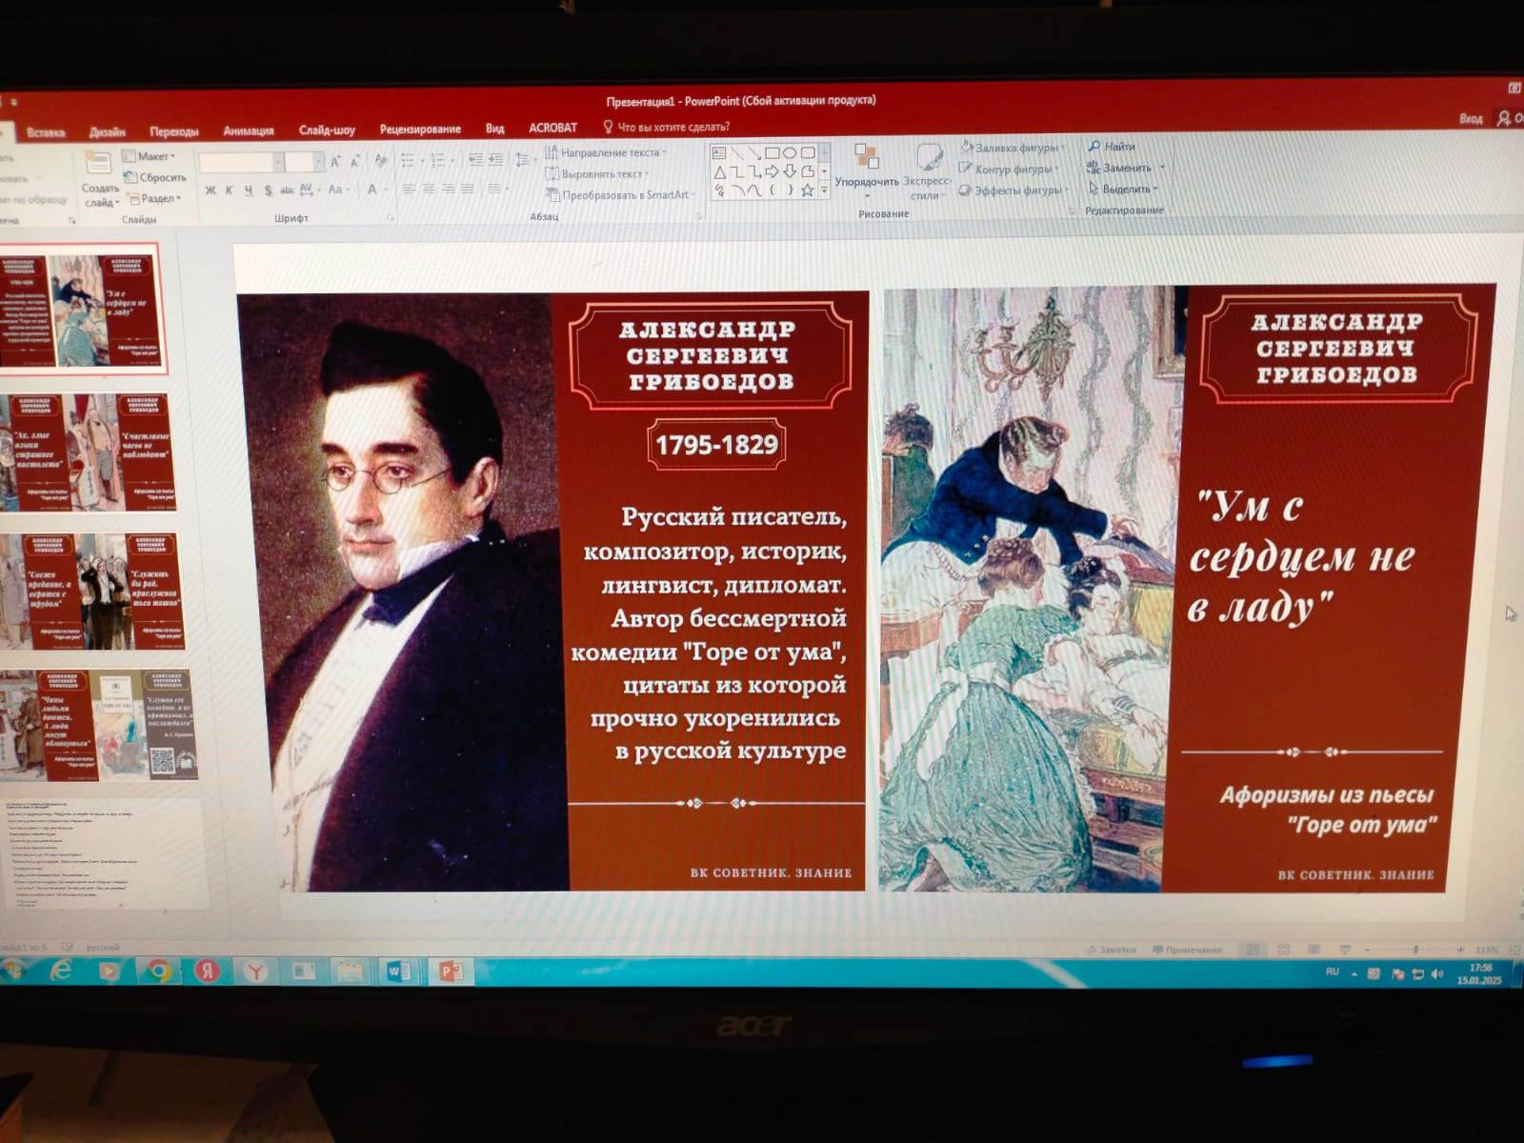Toggle bold (Ж) formatting

pos(211,190)
